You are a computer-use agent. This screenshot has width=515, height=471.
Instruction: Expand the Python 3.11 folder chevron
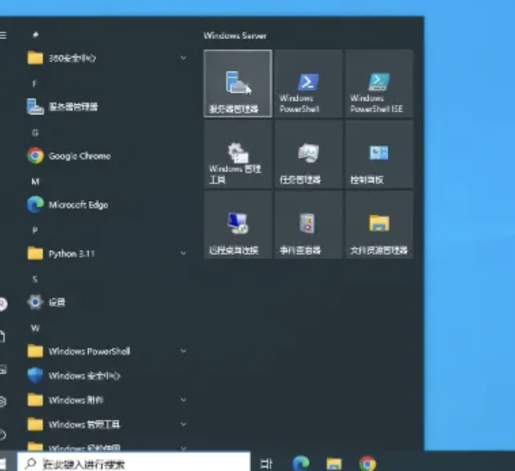[183, 253]
